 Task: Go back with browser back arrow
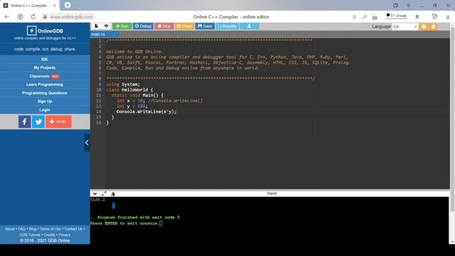(7, 17)
